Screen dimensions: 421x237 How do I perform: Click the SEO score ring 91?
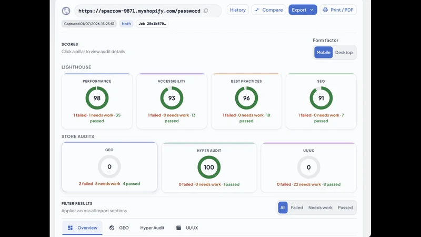point(321,98)
